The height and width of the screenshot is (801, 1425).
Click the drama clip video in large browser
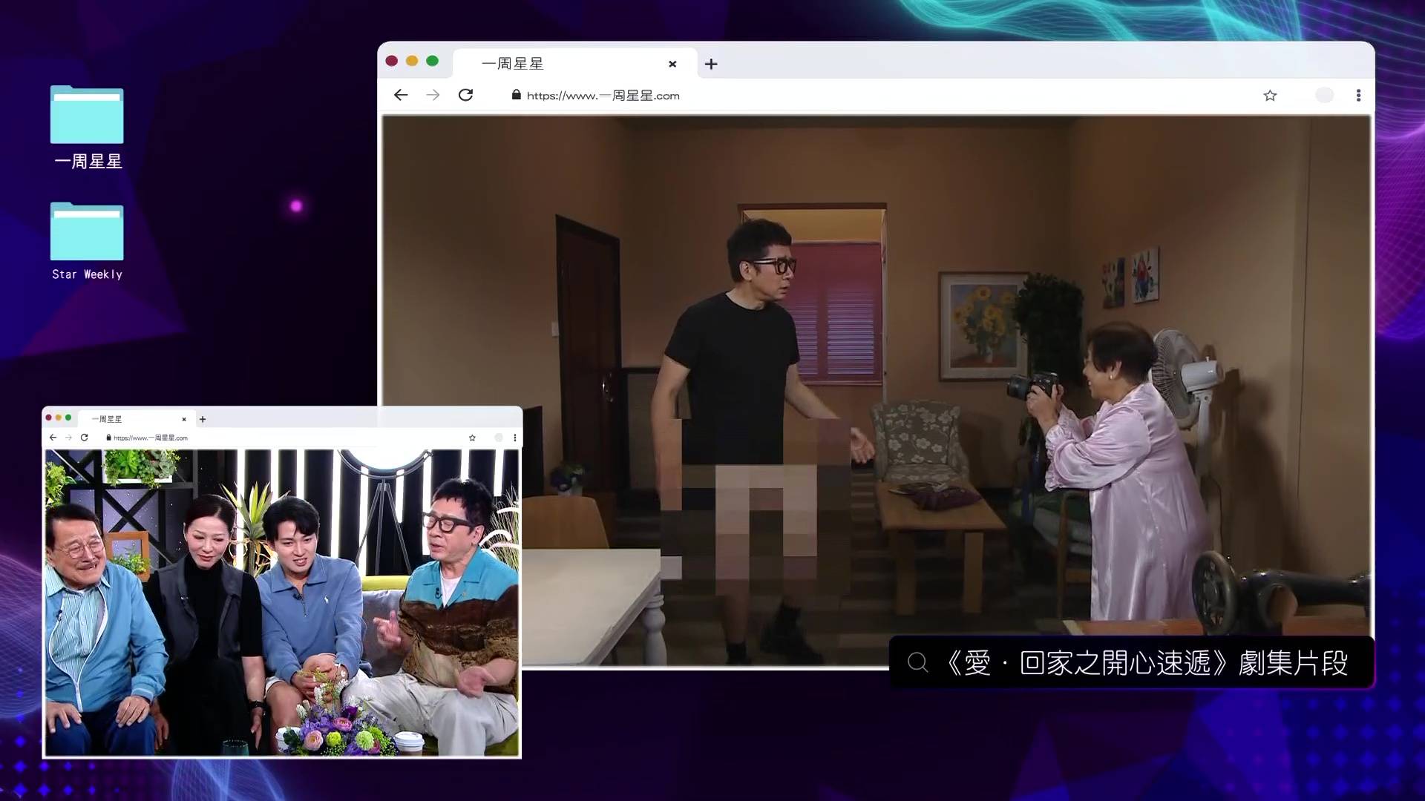pos(876,391)
